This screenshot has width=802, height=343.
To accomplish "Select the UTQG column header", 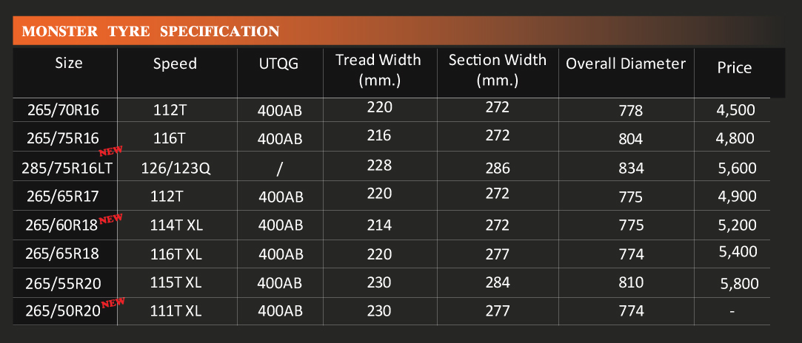I will tap(278, 64).
